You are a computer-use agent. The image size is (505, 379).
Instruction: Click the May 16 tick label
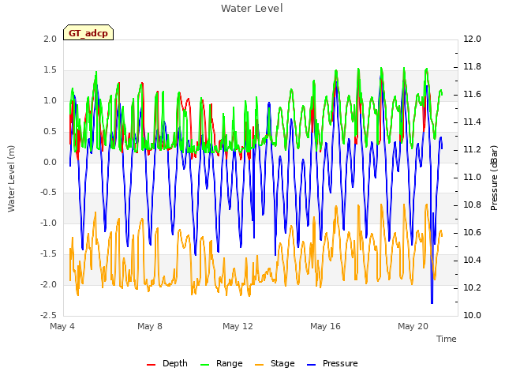click(325, 326)
